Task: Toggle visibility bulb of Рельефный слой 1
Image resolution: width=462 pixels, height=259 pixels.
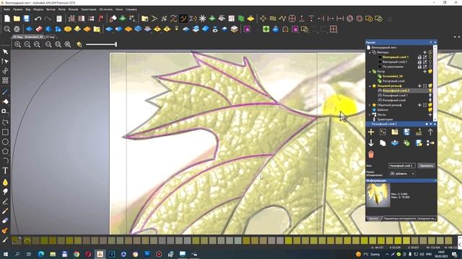Action: (x=430, y=96)
